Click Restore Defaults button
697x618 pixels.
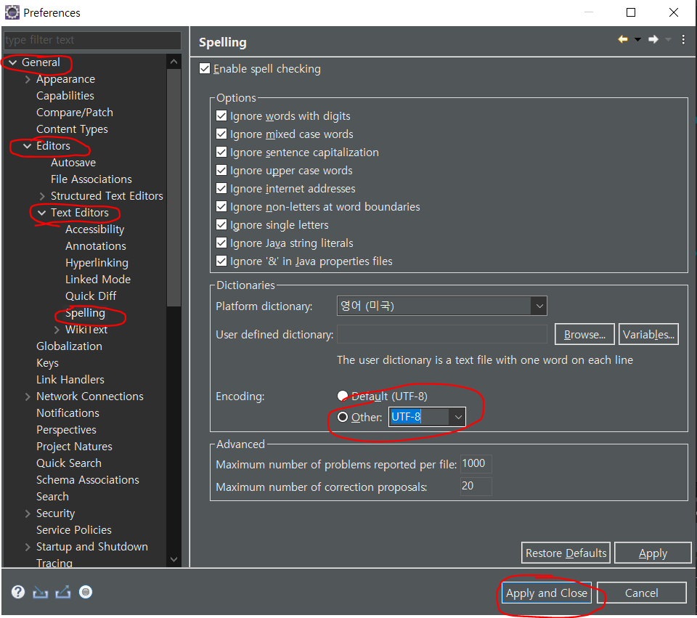[x=566, y=553]
